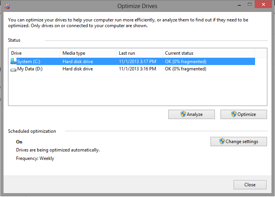This screenshot has height=197, width=275.
Task: Select the My Data (D:) drive row
Action: click(x=132, y=69)
